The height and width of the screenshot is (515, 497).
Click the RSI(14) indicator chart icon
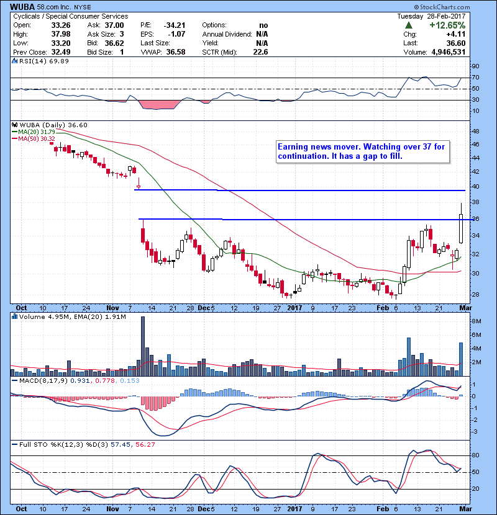point(14,61)
